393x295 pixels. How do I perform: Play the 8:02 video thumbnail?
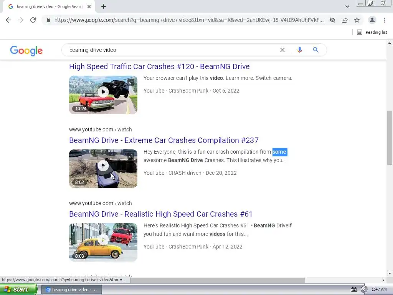point(103,169)
